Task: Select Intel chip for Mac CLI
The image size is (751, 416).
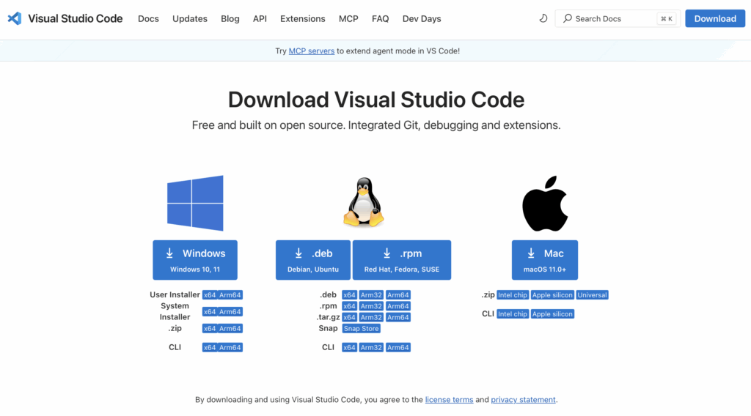Action: click(513, 314)
